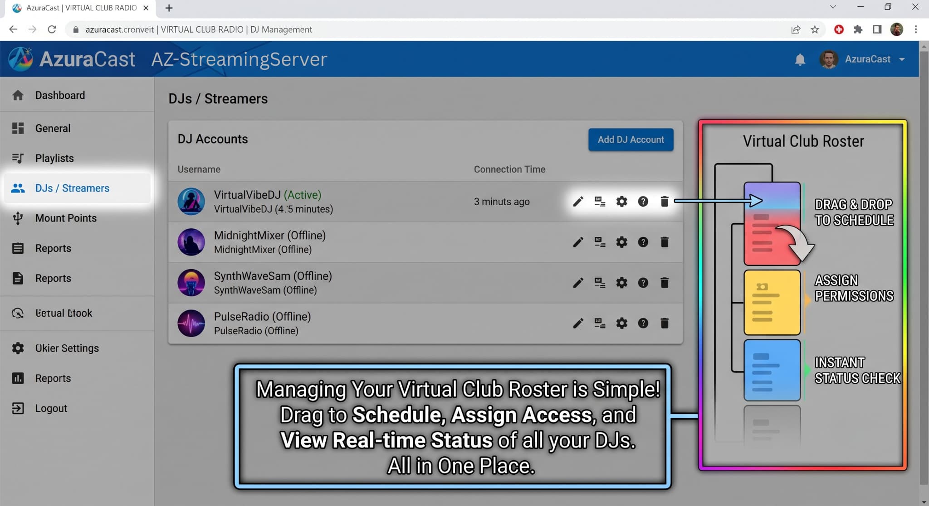Click the help icon for PulseRadio
The image size is (929, 506).
tap(643, 323)
